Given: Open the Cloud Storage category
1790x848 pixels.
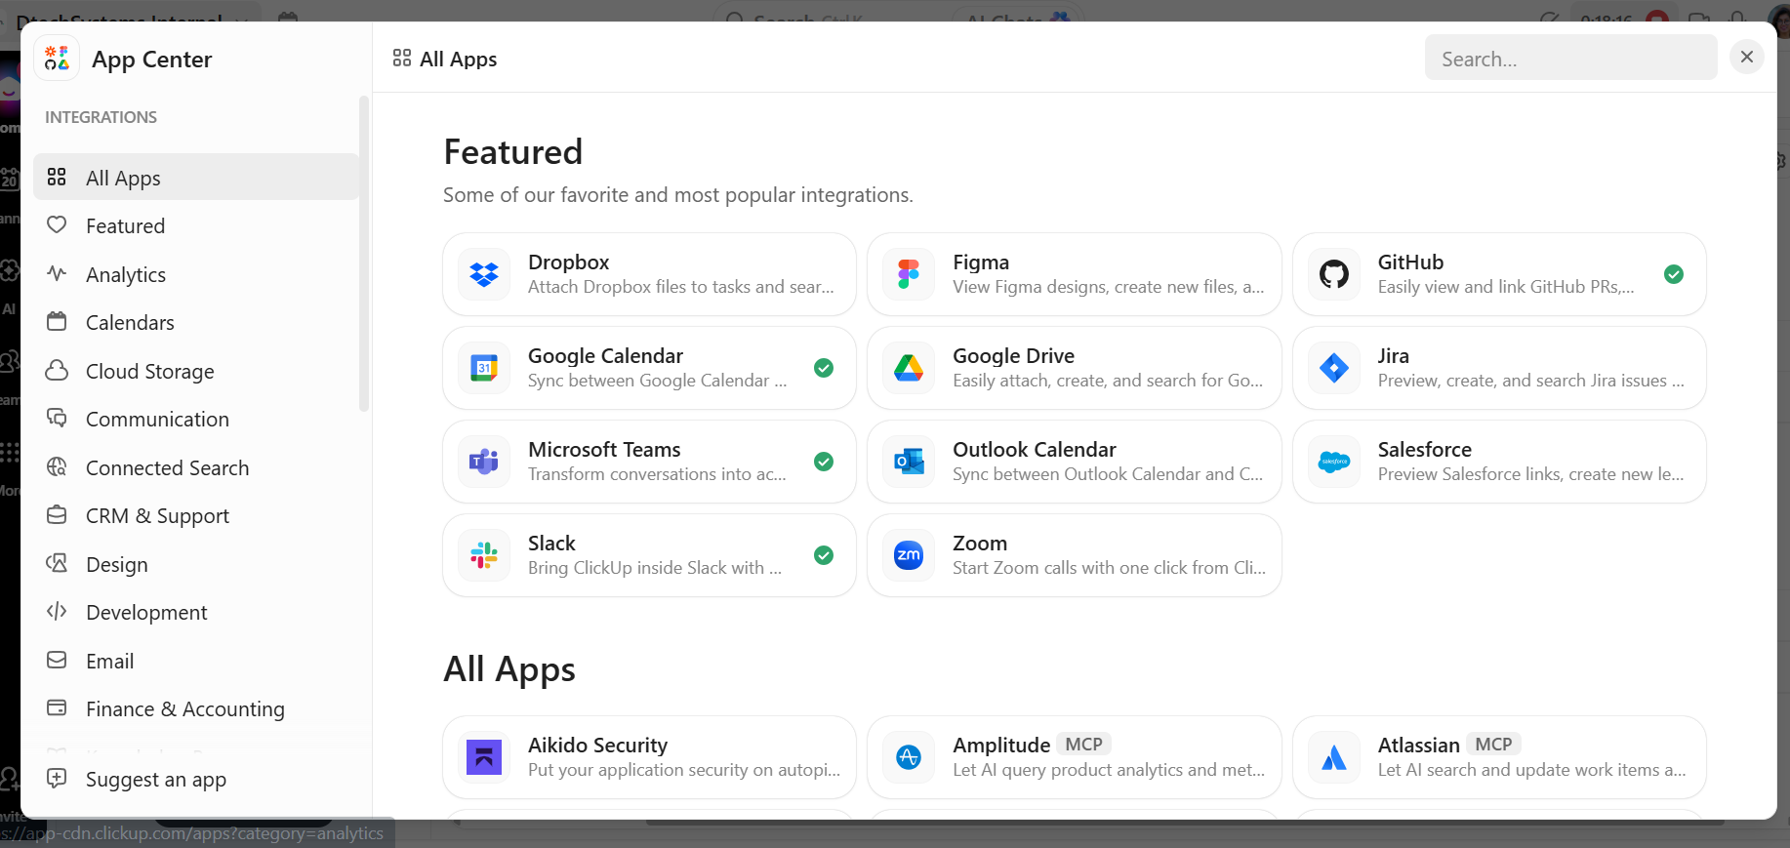Looking at the screenshot, I should click(196, 371).
